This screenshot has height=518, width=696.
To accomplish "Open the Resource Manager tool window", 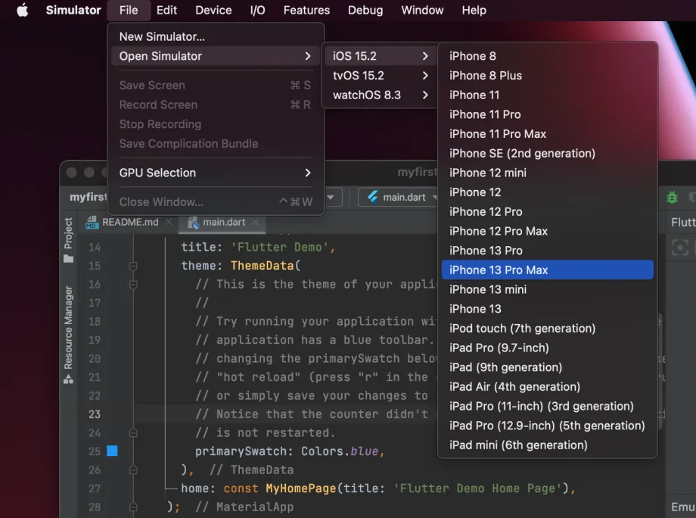I will (68, 335).
